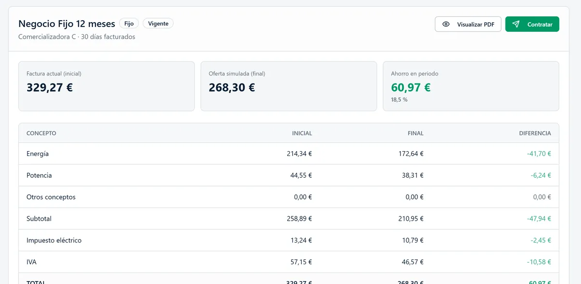Click Potencia initial value 44,55 €

pyautogui.click(x=301, y=175)
